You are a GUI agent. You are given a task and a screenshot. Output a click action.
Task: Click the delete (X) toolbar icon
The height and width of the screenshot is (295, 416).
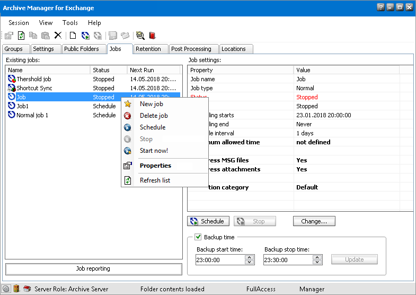click(58, 36)
